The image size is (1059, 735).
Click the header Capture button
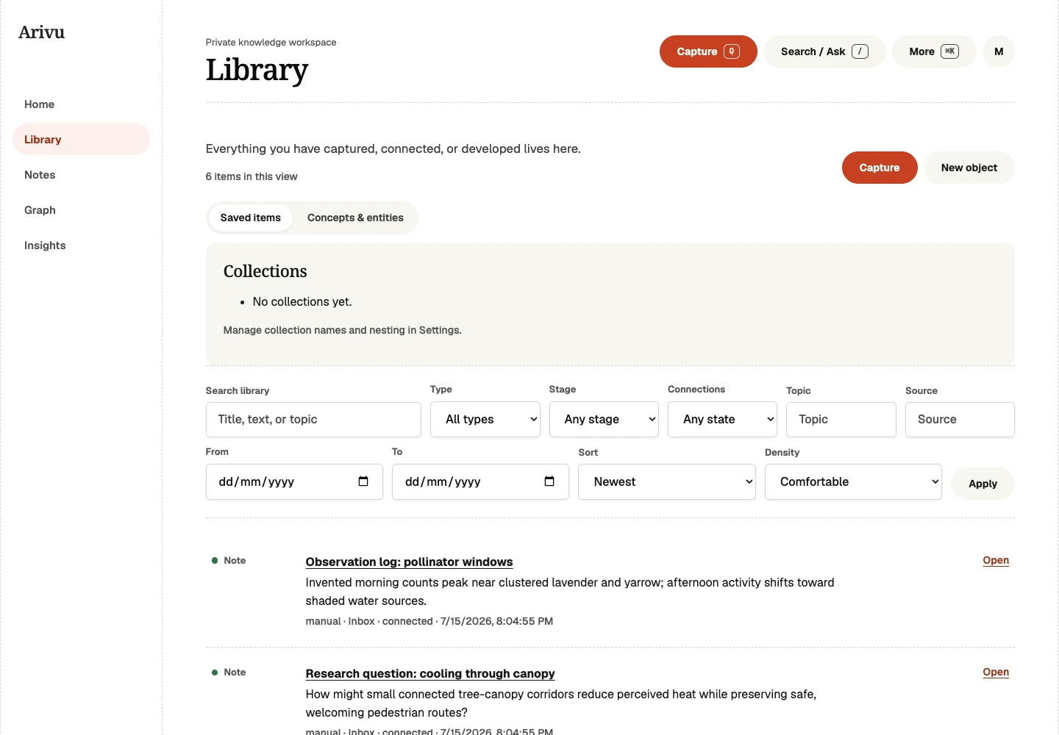[x=708, y=51]
